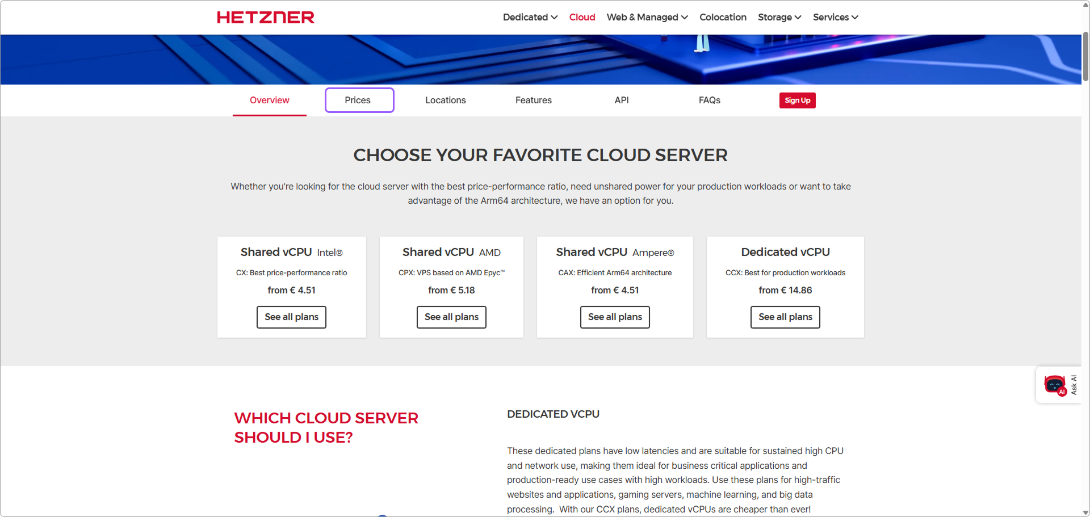Image resolution: width=1090 pixels, height=517 pixels.
Task: Click the Hetzner logo
Action: coord(266,18)
